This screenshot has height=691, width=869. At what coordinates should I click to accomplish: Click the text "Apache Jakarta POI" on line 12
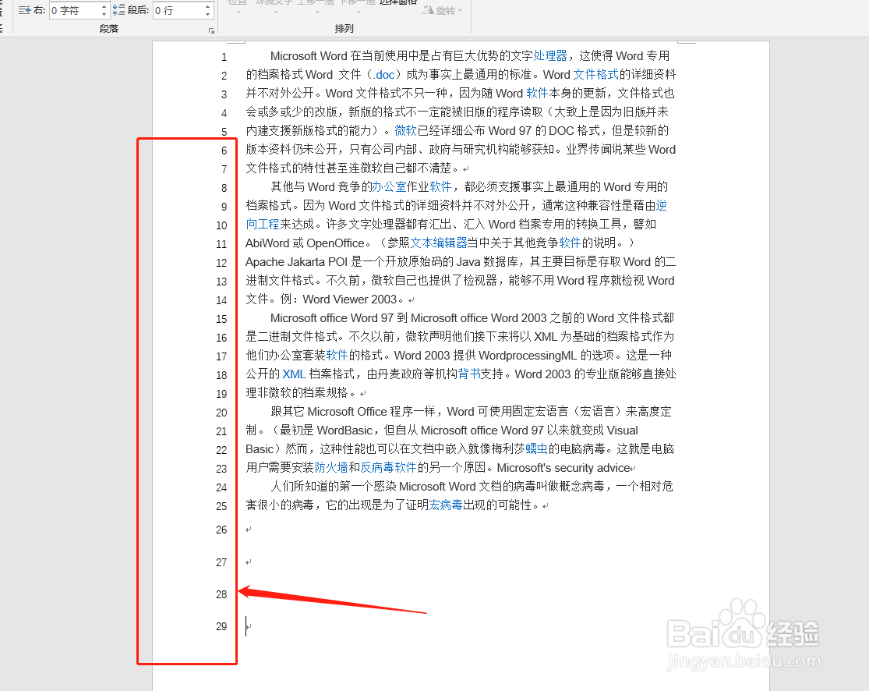pos(296,262)
